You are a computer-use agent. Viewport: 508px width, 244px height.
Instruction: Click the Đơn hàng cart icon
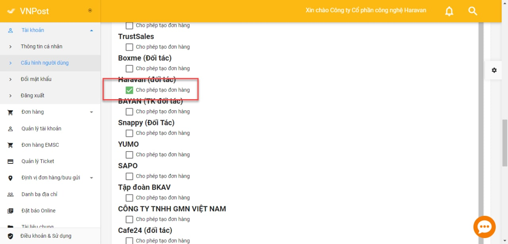point(10,112)
